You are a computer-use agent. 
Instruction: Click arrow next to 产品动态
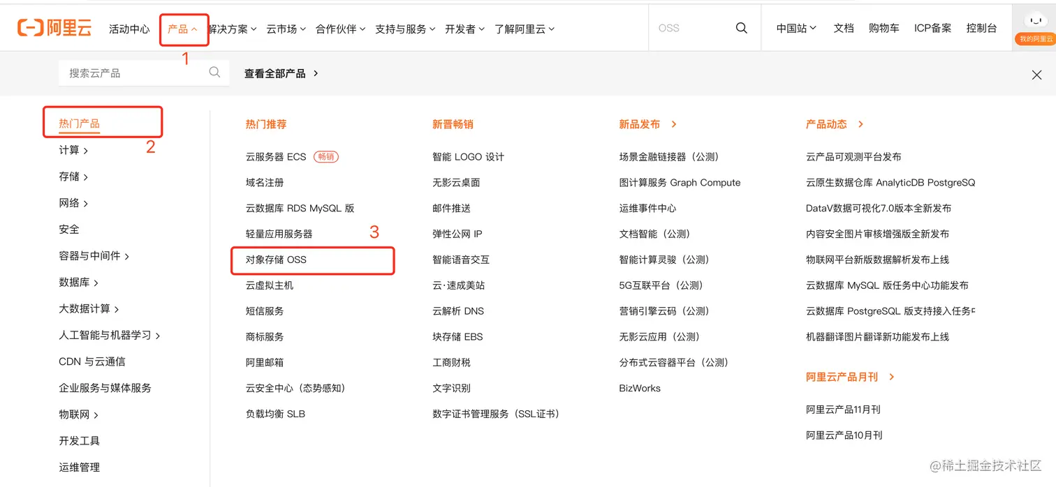coord(860,124)
